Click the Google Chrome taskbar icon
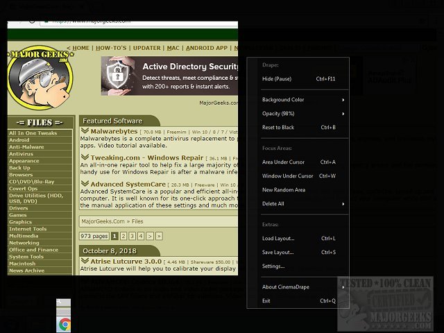The width and height of the screenshot is (444, 333). click(65, 325)
